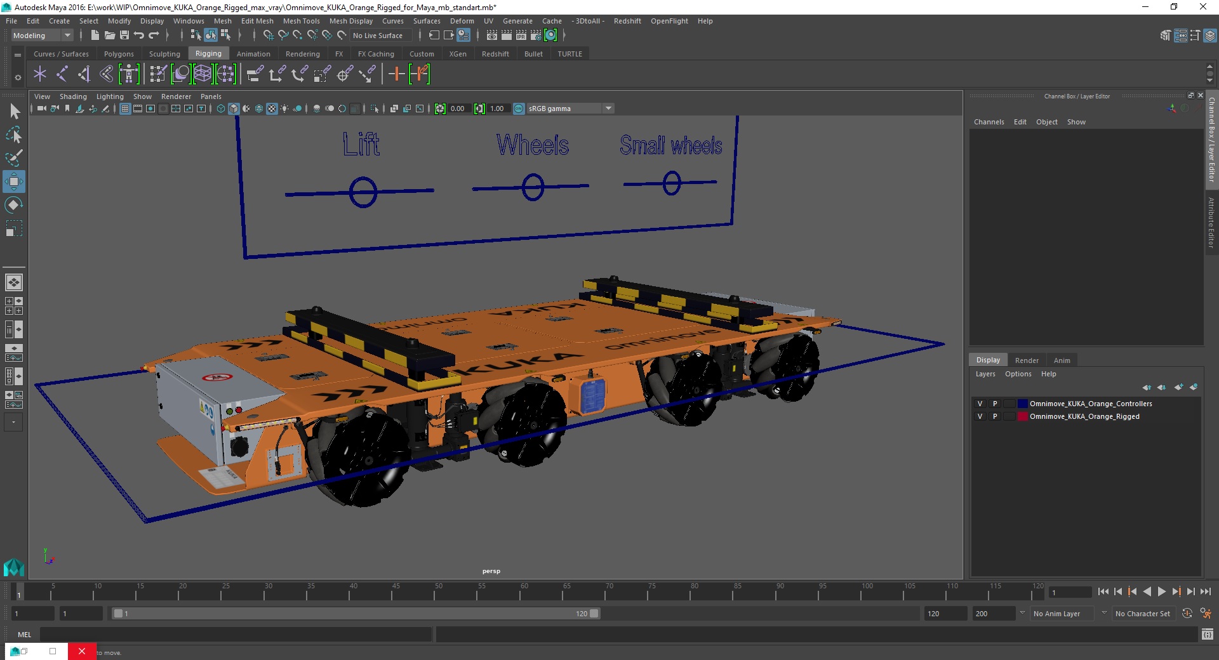Open the shelf tab list menu button
Image resolution: width=1219 pixels, height=660 pixels.
18,55
